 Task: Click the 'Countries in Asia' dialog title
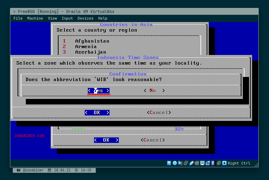[126, 25]
